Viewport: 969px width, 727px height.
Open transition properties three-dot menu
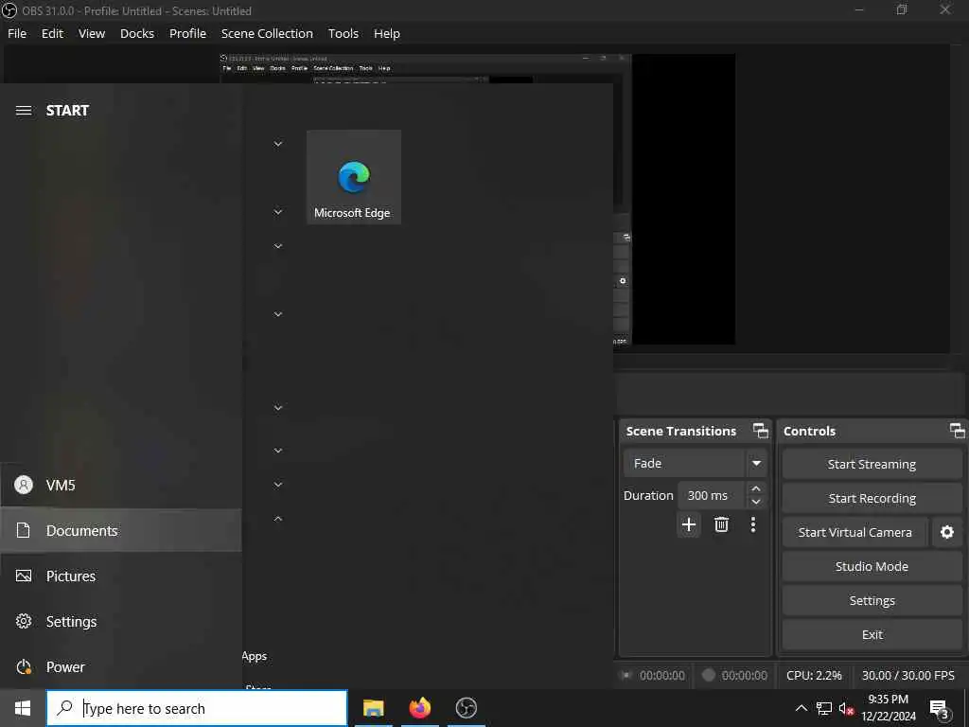pos(752,524)
